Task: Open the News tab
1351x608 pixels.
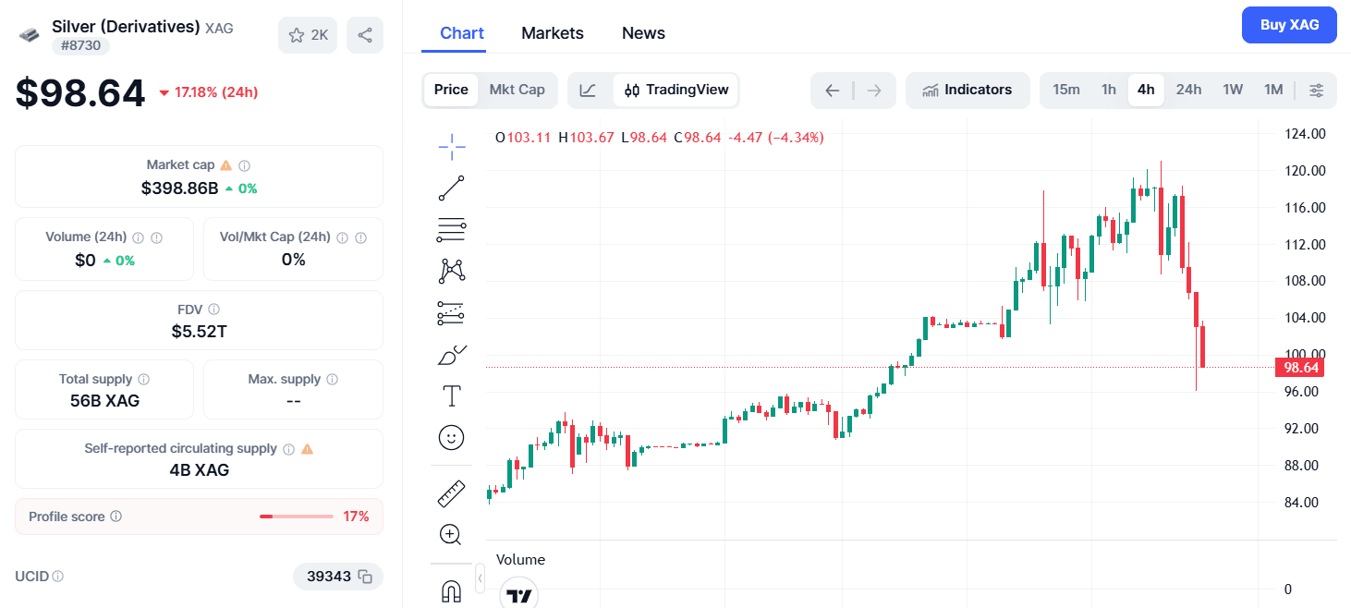Action: coord(643,33)
